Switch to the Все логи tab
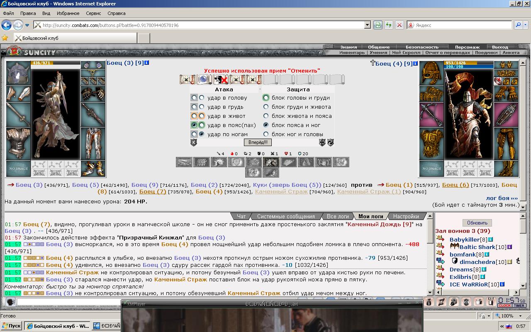 [x=337, y=216]
